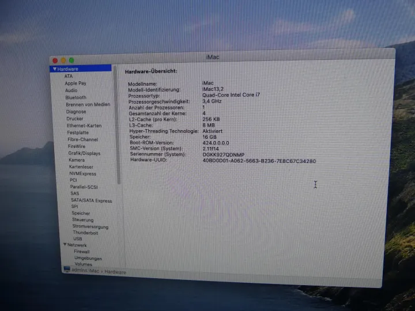Click the SMC version 2.11f14
This screenshot has width=415, height=311.
[x=211, y=149]
